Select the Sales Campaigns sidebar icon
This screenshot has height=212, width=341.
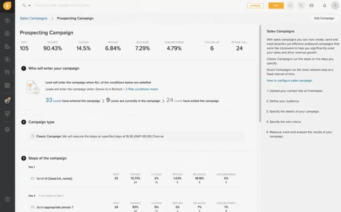[x=7, y=101]
